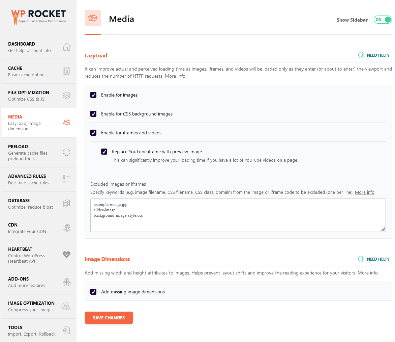
Task: Go to Advanced Rules menu item
Action: click(38, 180)
